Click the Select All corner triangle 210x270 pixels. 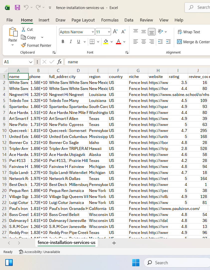click(5, 70)
